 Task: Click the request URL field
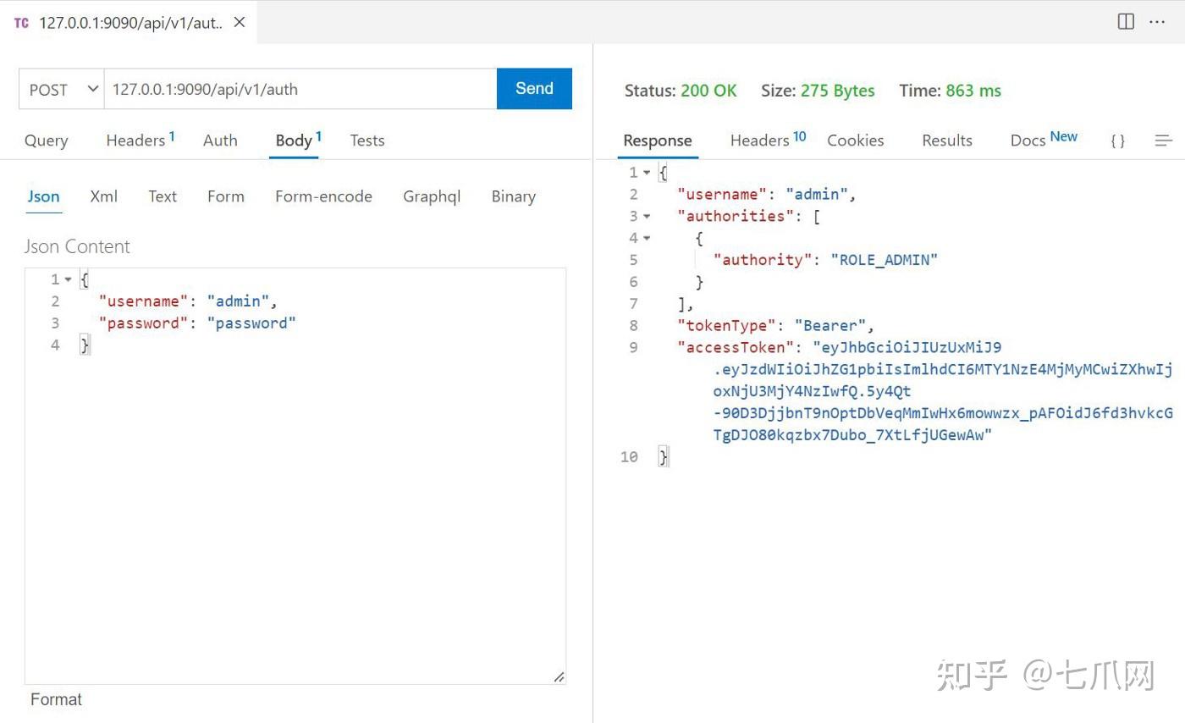(x=300, y=89)
